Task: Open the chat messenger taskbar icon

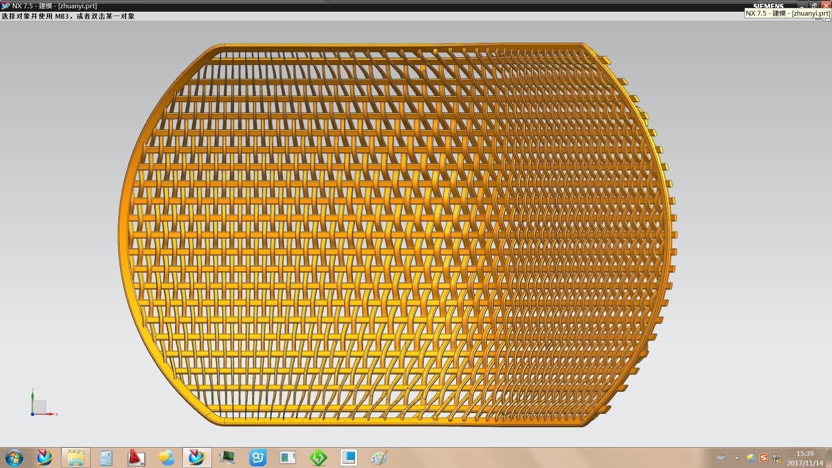Action: coord(167,458)
